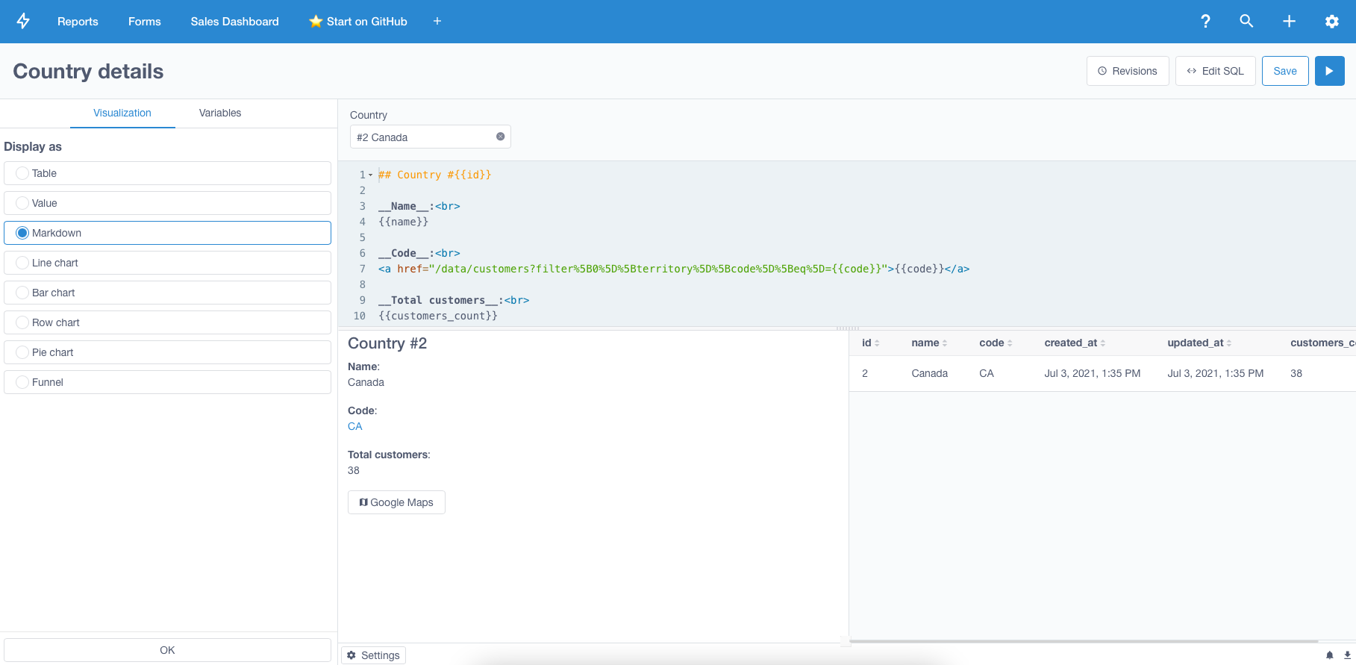Image resolution: width=1356 pixels, height=665 pixels.
Task: Click the Total customers label in preview
Action: 389,455
